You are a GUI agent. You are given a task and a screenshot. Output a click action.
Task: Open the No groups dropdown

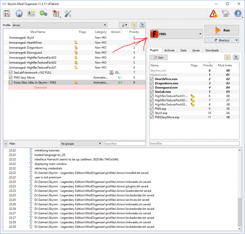[81, 144]
